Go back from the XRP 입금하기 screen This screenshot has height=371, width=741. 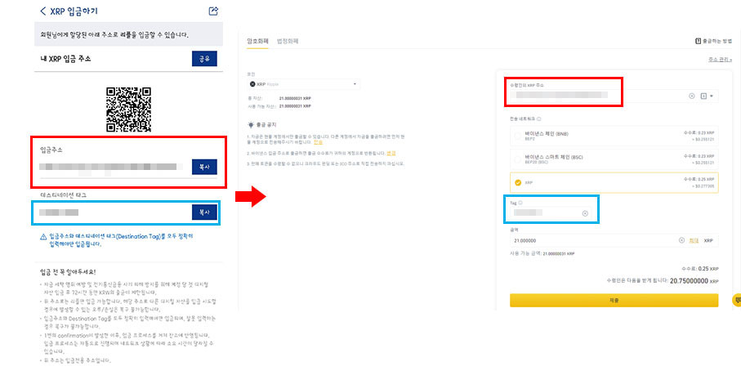click(x=43, y=11)
